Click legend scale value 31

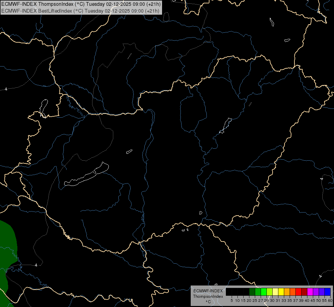(278, 301)
